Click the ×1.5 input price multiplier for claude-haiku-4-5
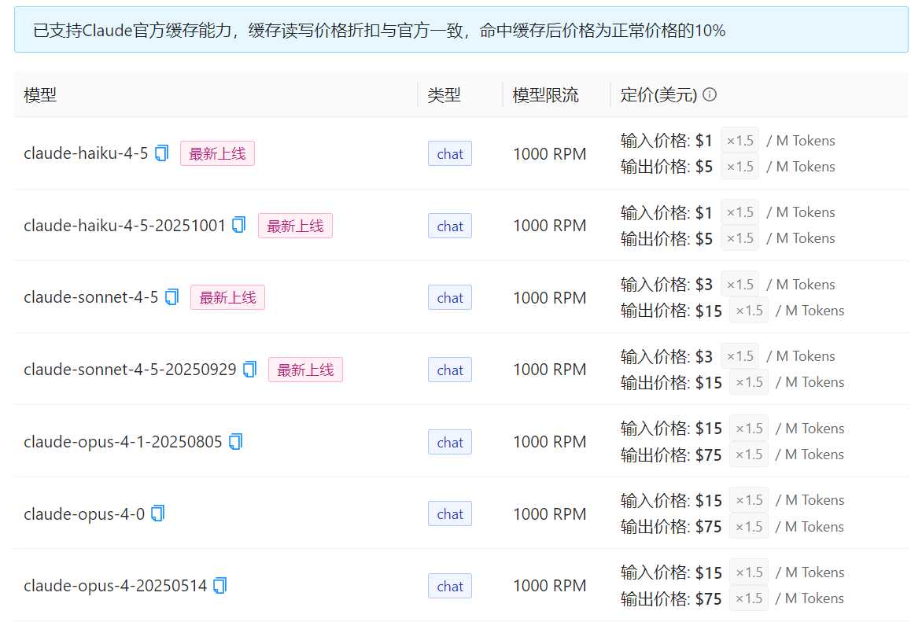 [x=739, y=141]
